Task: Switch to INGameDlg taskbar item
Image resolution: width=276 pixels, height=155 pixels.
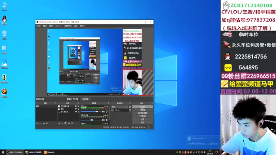Action: pyautogui.click(x=50, y=152)
